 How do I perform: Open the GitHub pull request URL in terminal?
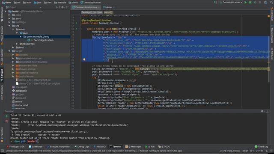coord(77,125)
